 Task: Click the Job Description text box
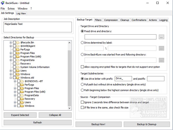pyautogui.click(x=38, y=27)
